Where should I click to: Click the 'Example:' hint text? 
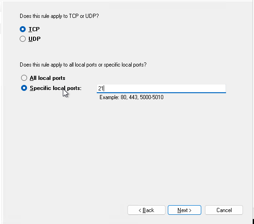tap(109, 97)
